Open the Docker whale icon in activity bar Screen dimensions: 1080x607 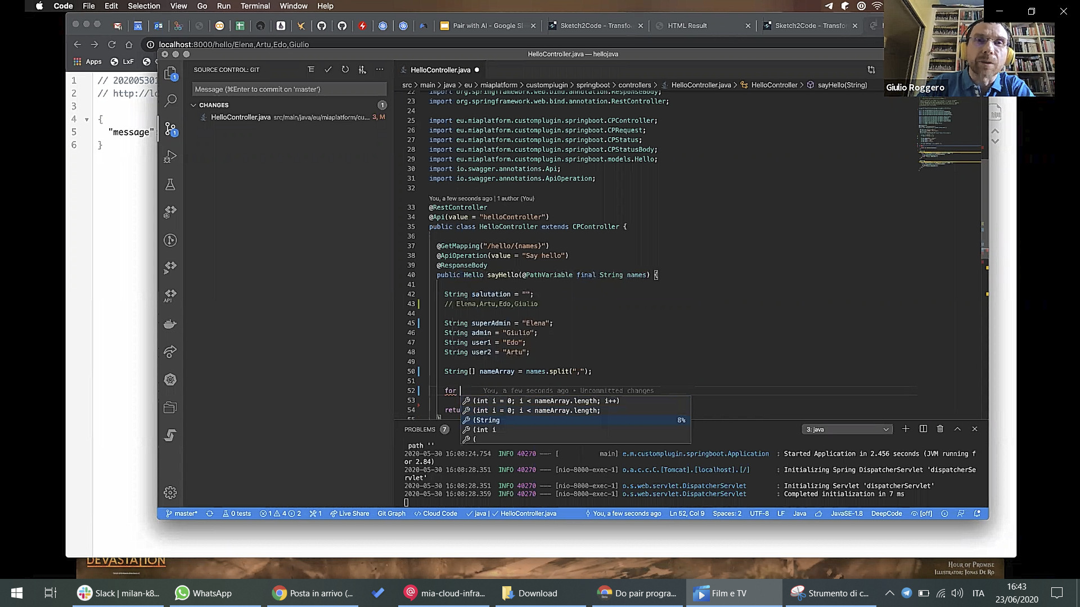click(170, 324)
